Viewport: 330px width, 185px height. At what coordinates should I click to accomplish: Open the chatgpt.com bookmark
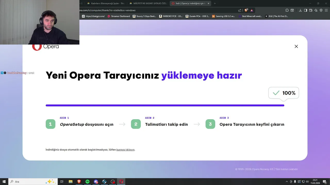click(x=93, y=16)
